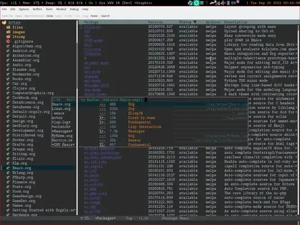Click the Package Menu mode indicator
This screenshot has width=300, height=225.
[176, 218]
